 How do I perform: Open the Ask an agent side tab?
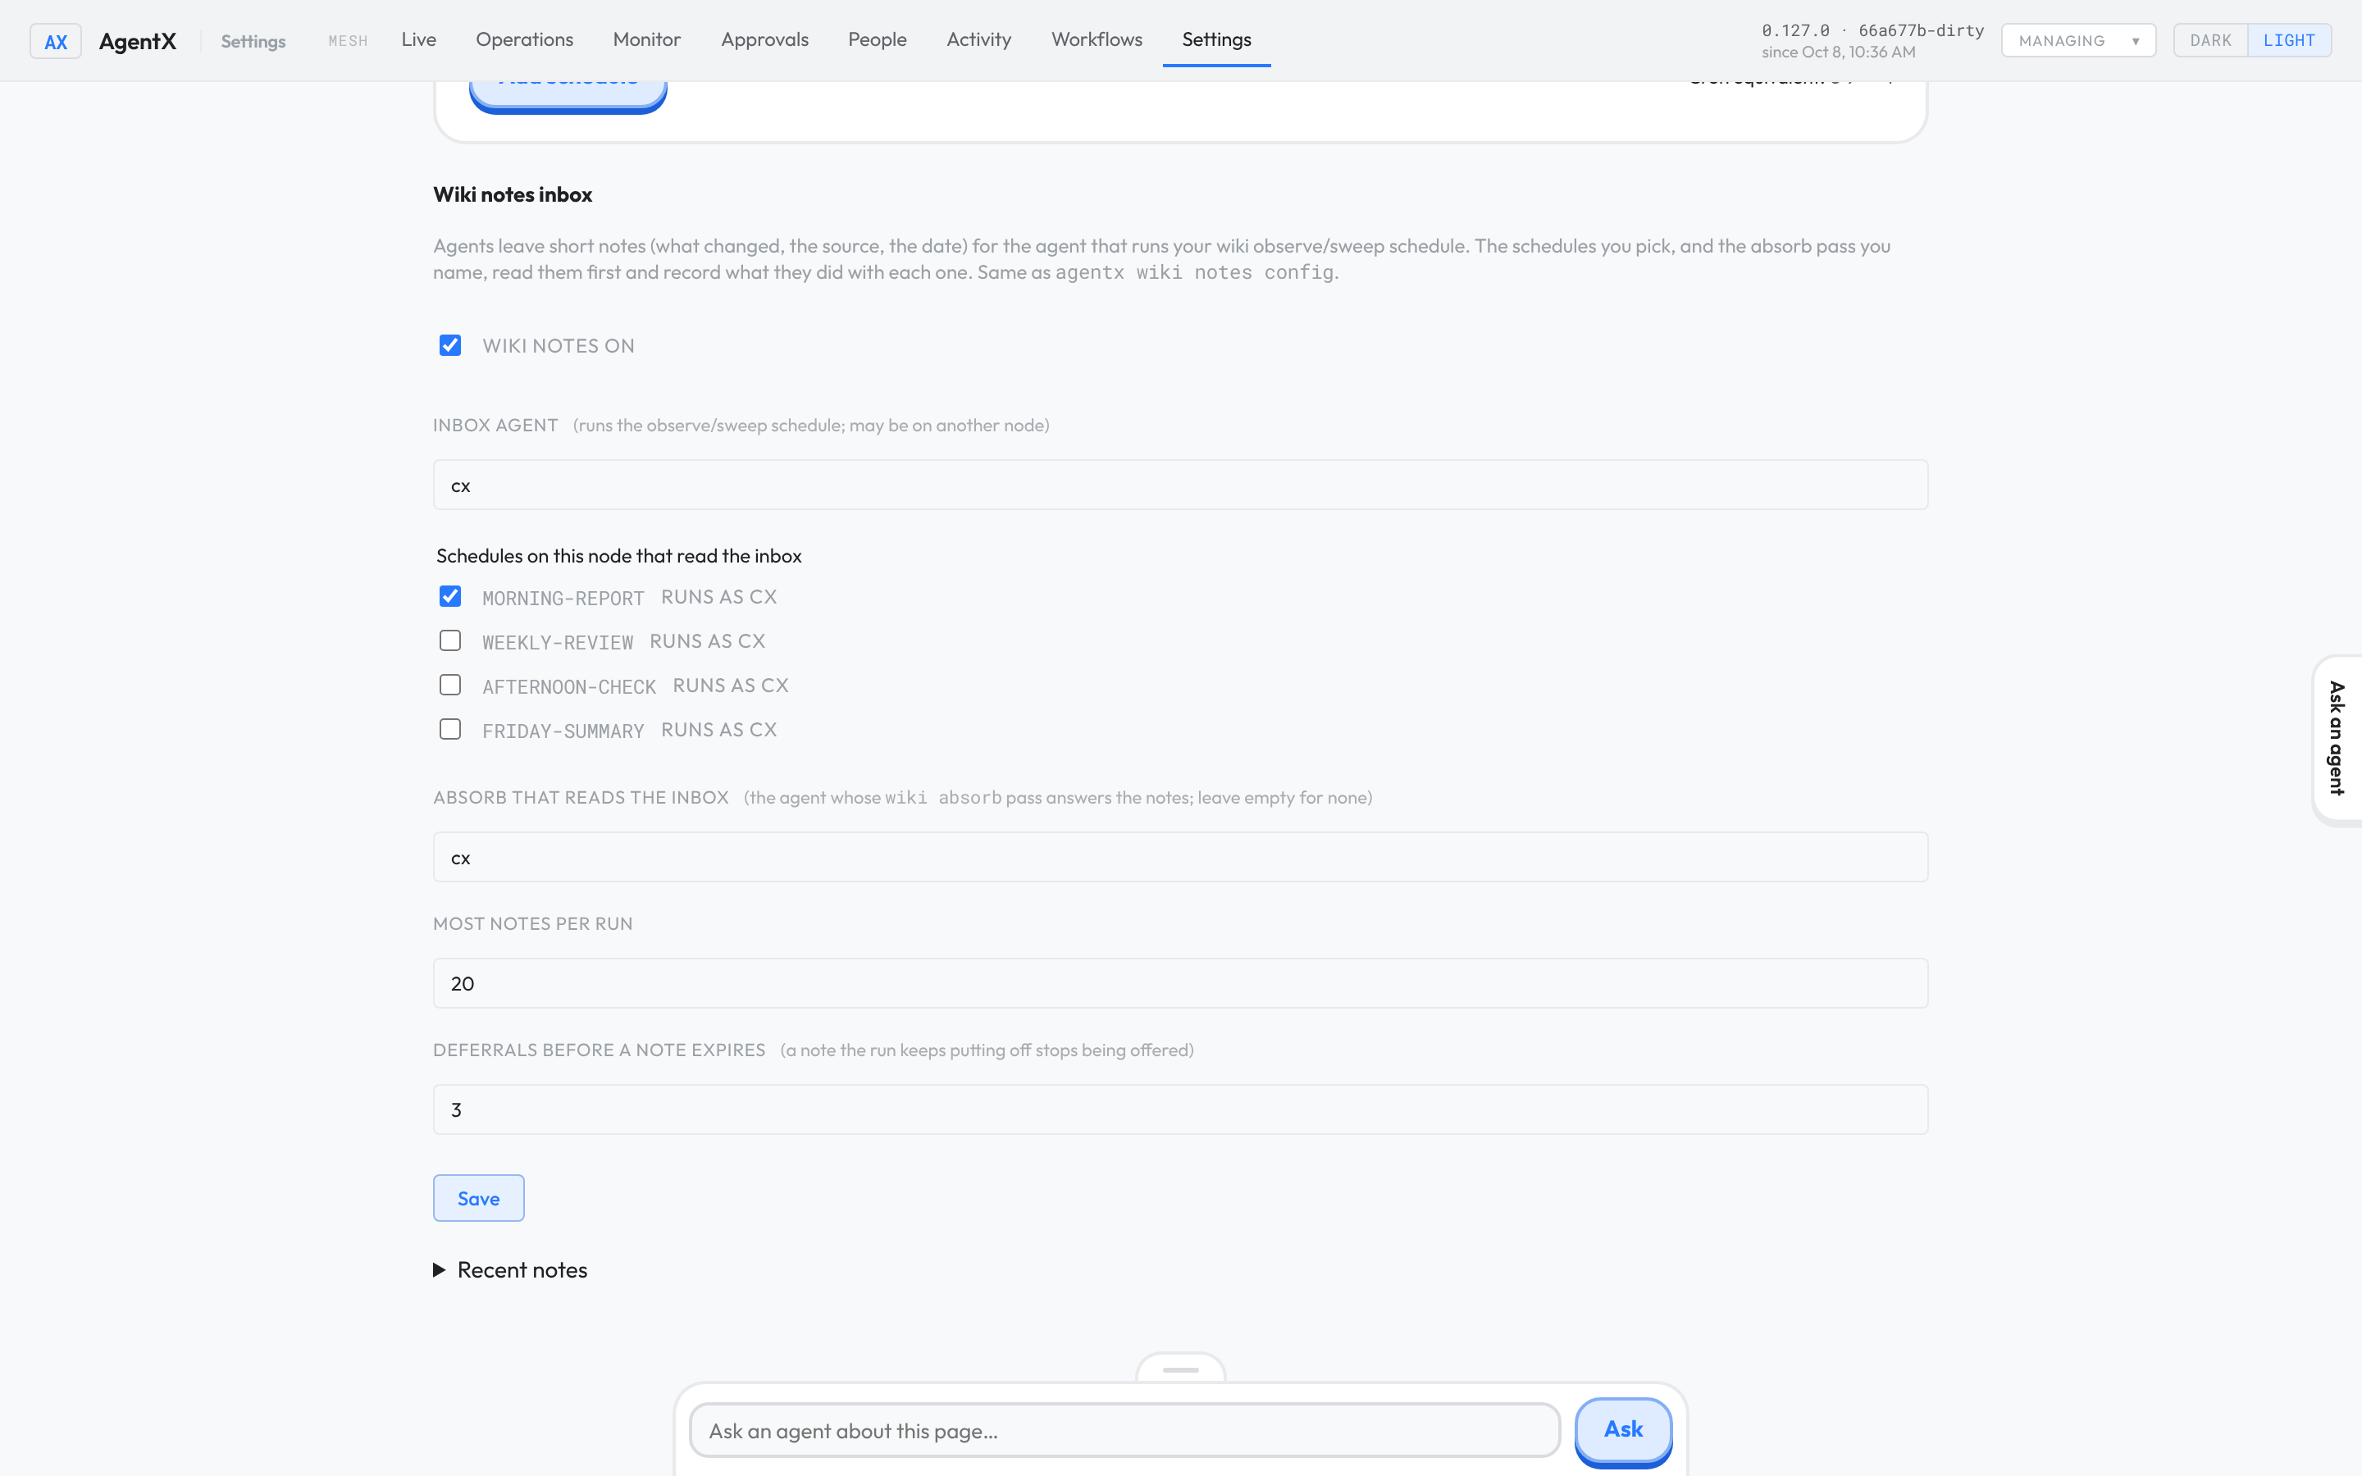[2337, 739]
